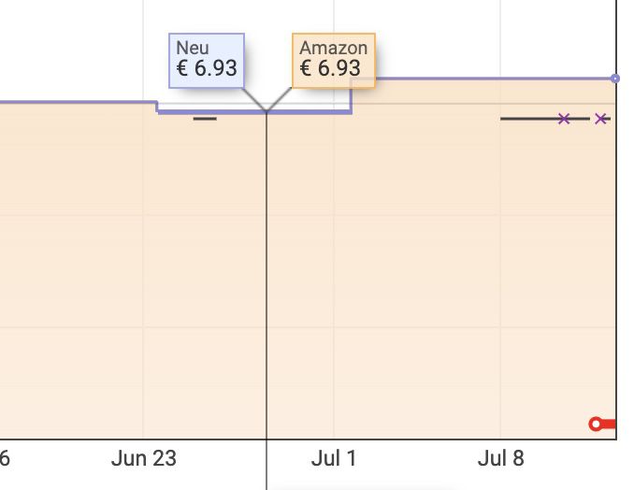
Task: Click the crosshair point where tooltips meet
Action: pos(267,110)
